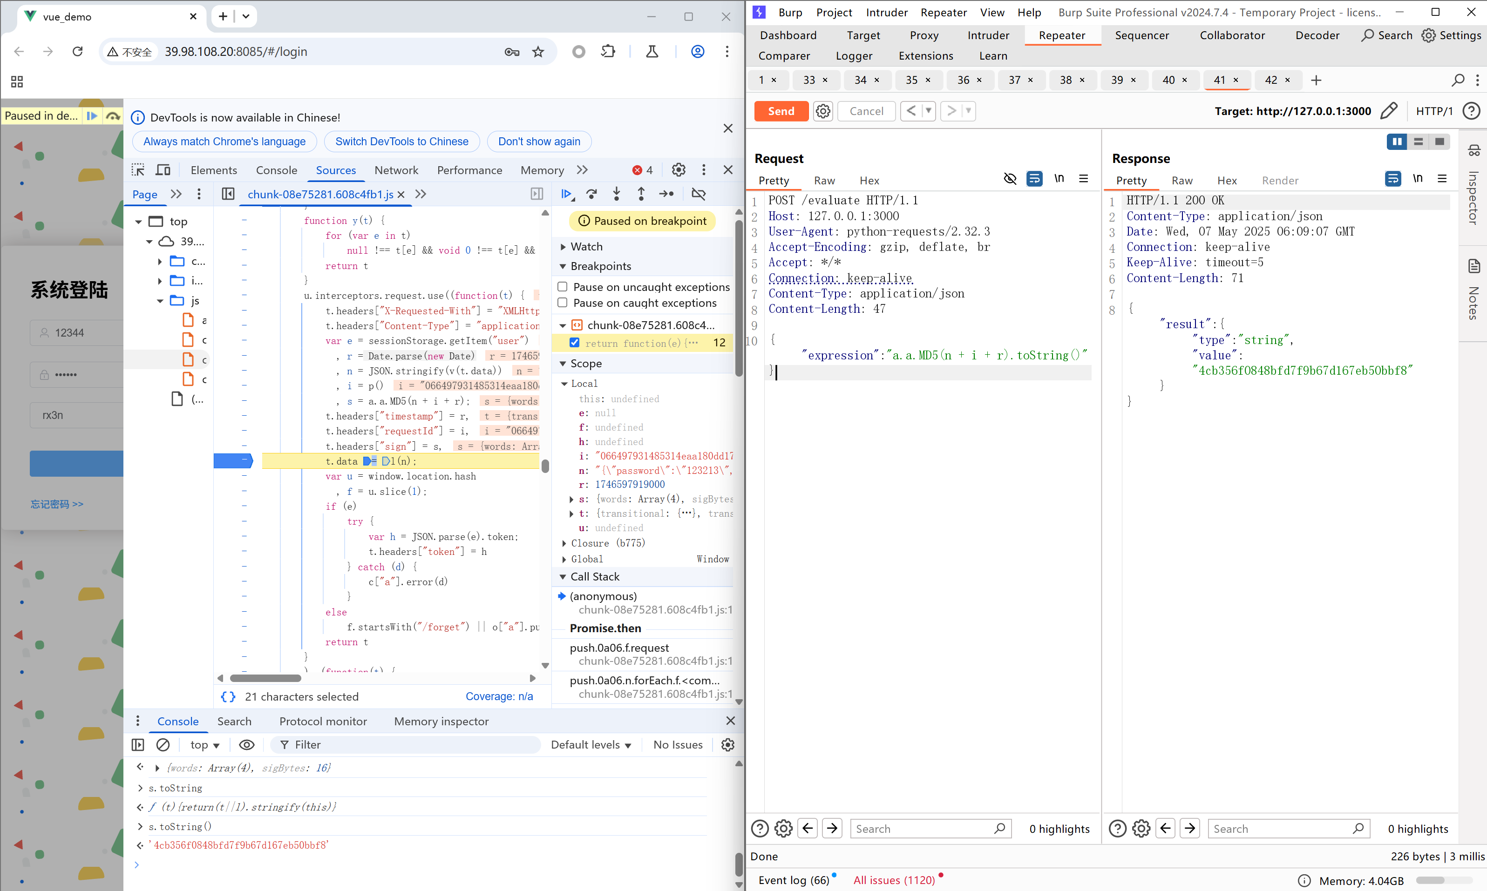Deactivate breakpoints icon in debugger toolbar

tap(699, 194)
